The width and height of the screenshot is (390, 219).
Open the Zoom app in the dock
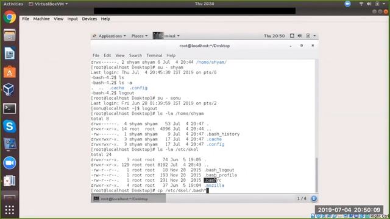(10, 163)
